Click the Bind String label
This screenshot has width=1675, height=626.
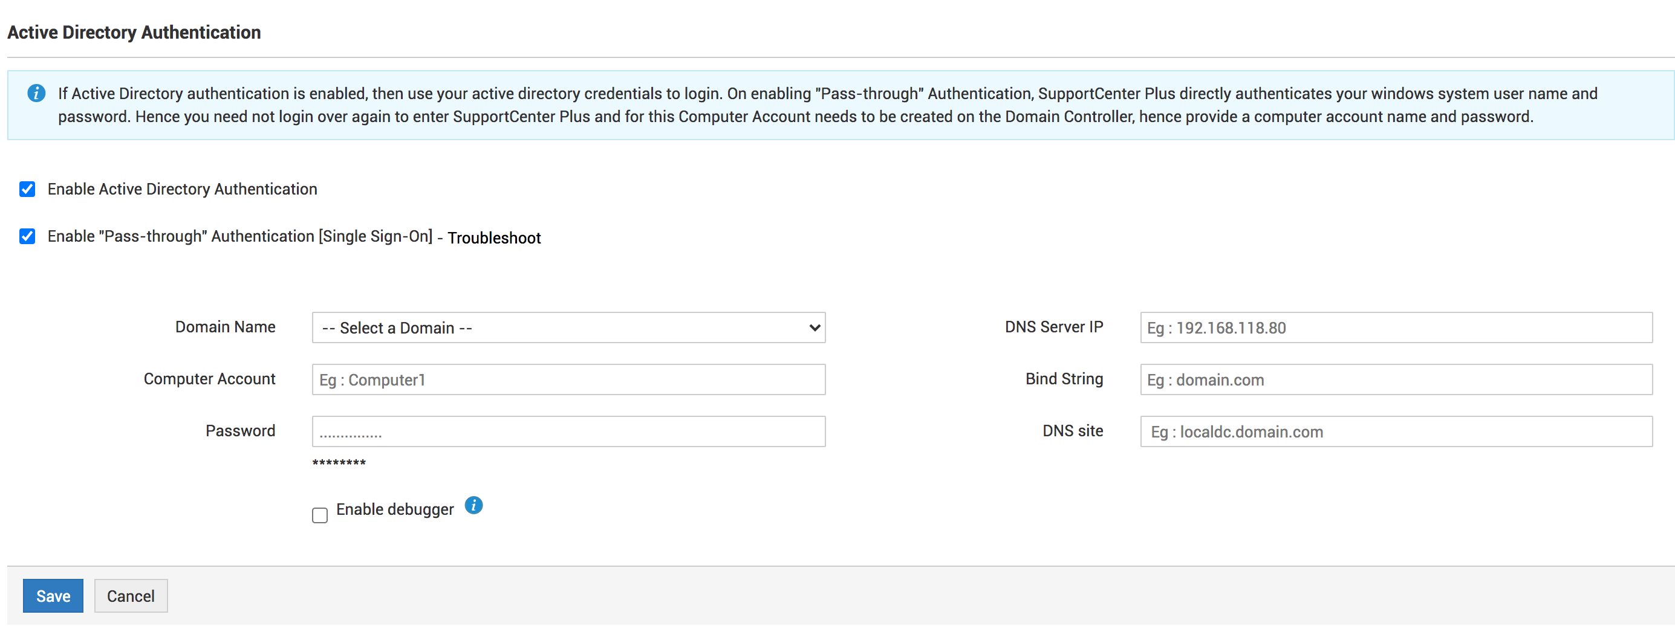coord(1064,379)
